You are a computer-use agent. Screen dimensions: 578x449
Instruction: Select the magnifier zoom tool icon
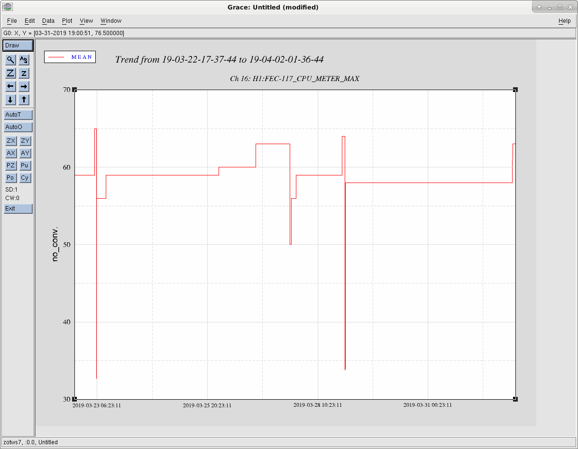(x=10, y=60)
